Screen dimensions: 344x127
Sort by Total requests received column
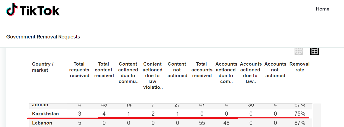pyautogui.click(x=79, y=70)
